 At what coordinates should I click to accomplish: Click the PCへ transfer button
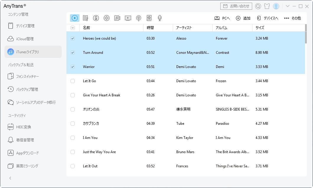[x=222, y=18]
